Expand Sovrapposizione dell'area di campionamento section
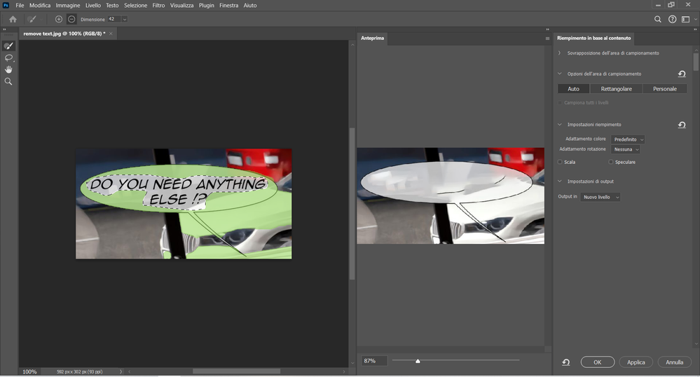Screen dimensions: 700x377 [x=559, y=53]
